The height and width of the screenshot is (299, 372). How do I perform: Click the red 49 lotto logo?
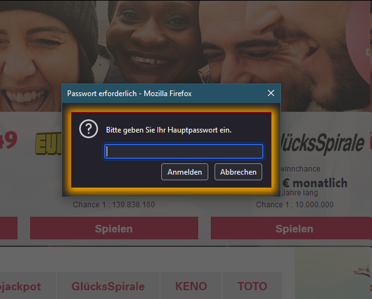pyautogui.click(x=9, y=141)
